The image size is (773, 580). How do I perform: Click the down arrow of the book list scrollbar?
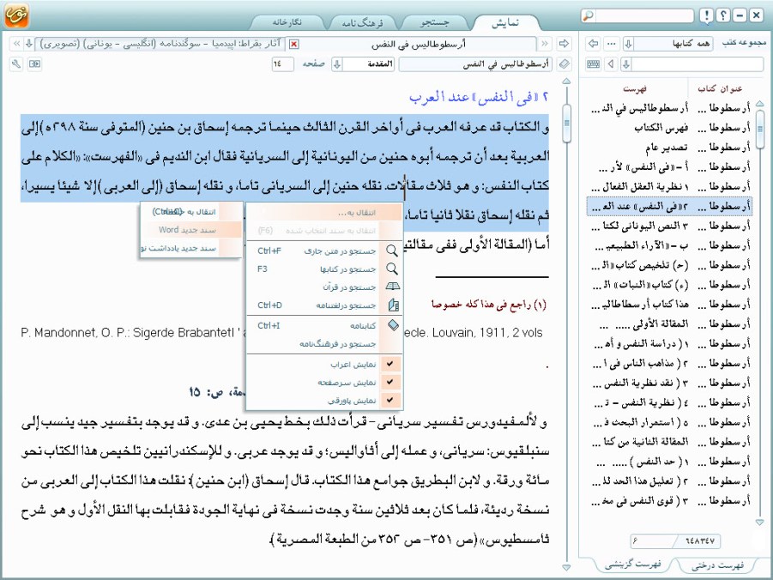(x=759, y=523)
